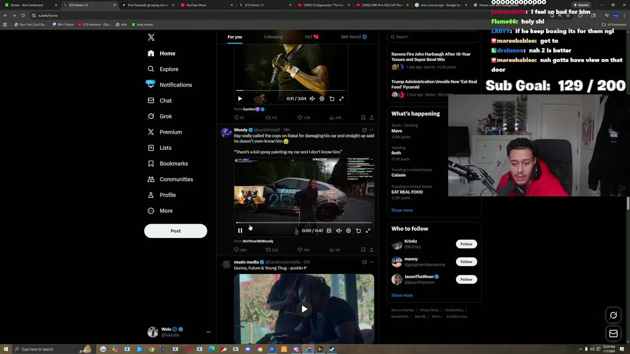Show more Who to follow suggestions

click(402, 295)
